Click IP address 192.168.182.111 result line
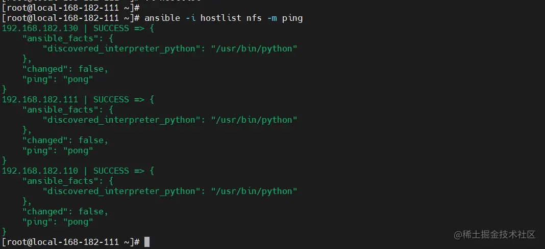The height and width of the screenshot is (249, 545). [40, 99]
